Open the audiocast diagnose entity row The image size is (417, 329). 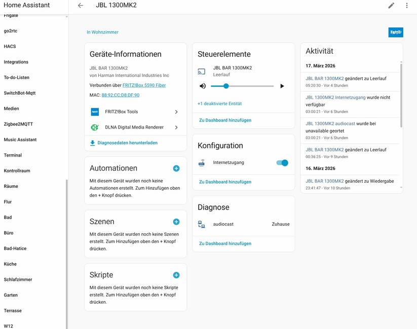(x=243, y=224)
